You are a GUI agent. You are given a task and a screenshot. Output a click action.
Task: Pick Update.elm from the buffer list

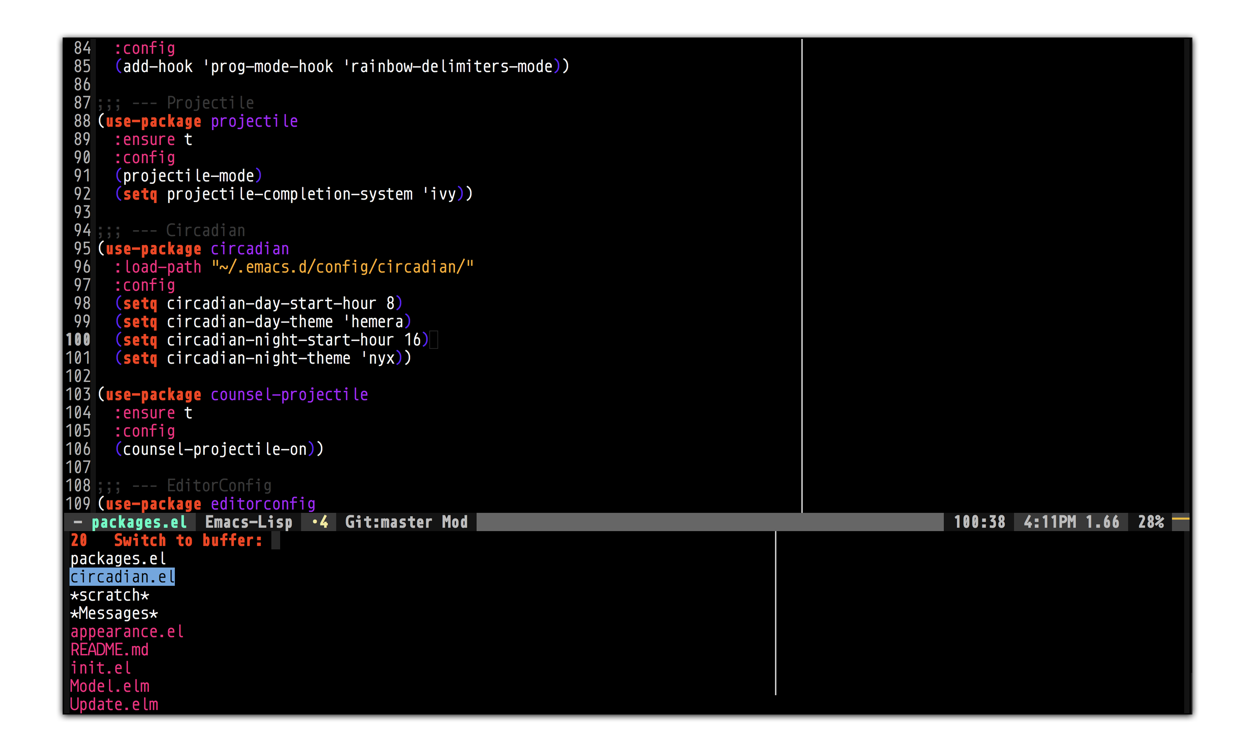coord(114,704)
